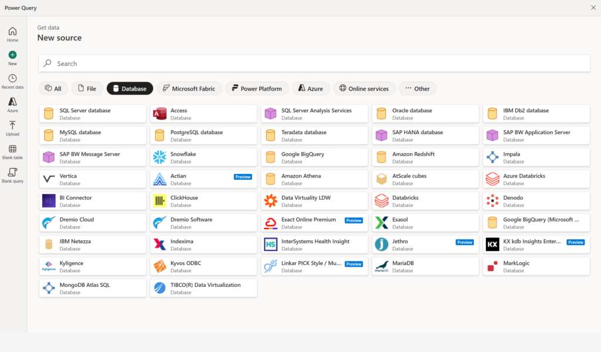Create a Blank query from sidebar
Image resolution: width=601 pixels, height=352 pixels.
(x=12, y=175)
